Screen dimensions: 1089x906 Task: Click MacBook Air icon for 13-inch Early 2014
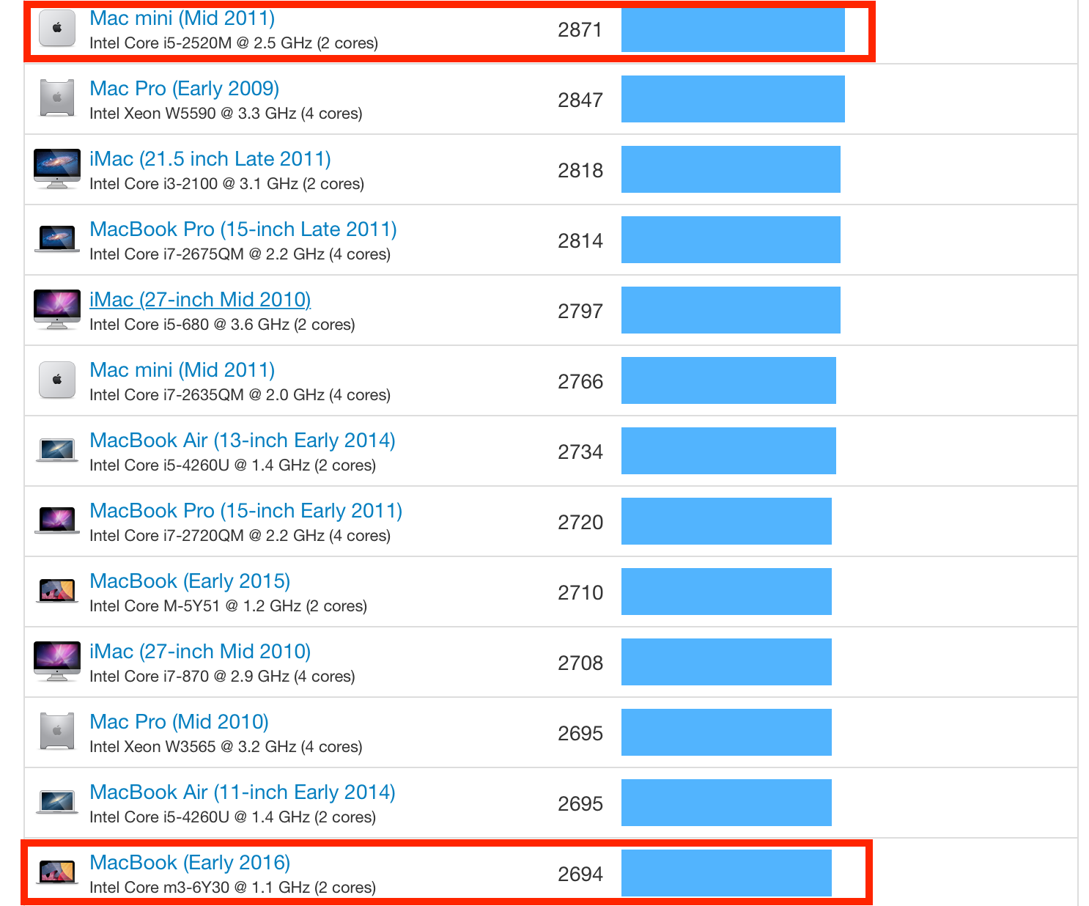(57, 450)
